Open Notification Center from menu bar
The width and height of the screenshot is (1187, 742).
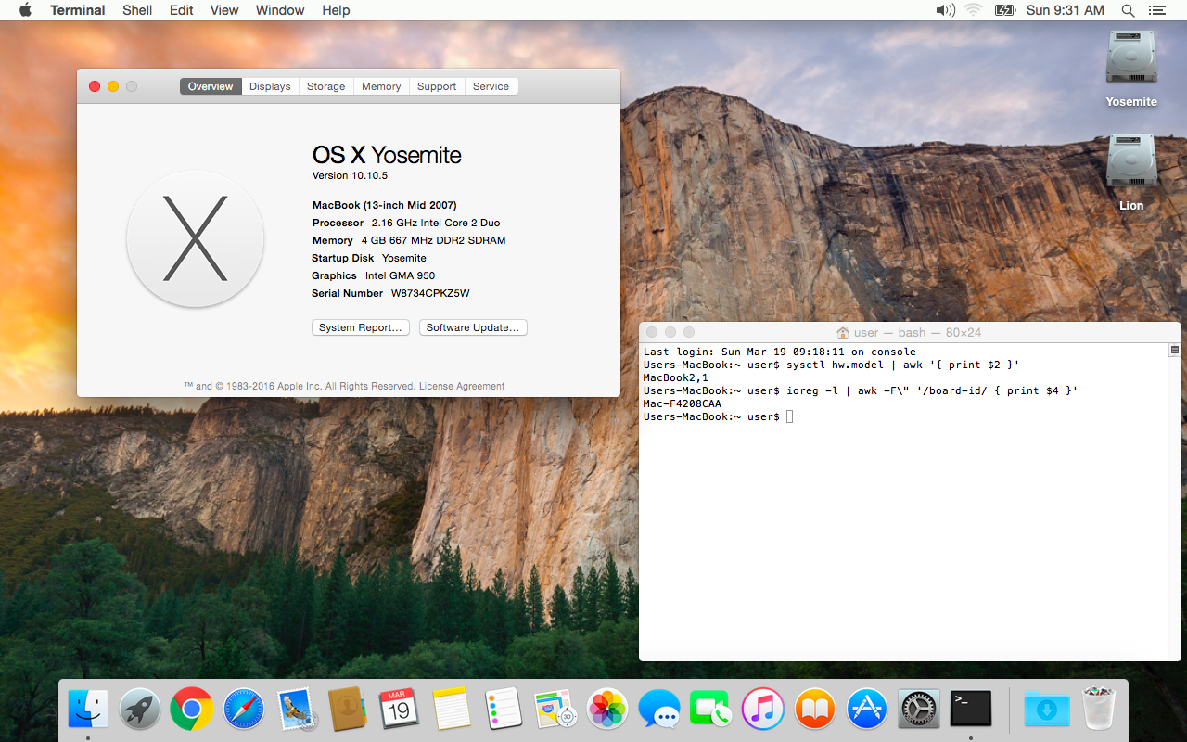coord(1156,10)
